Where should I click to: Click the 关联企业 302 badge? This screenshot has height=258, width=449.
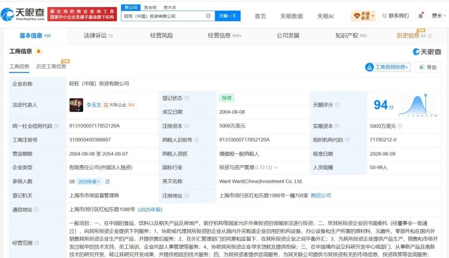click(x=119, y=105)
